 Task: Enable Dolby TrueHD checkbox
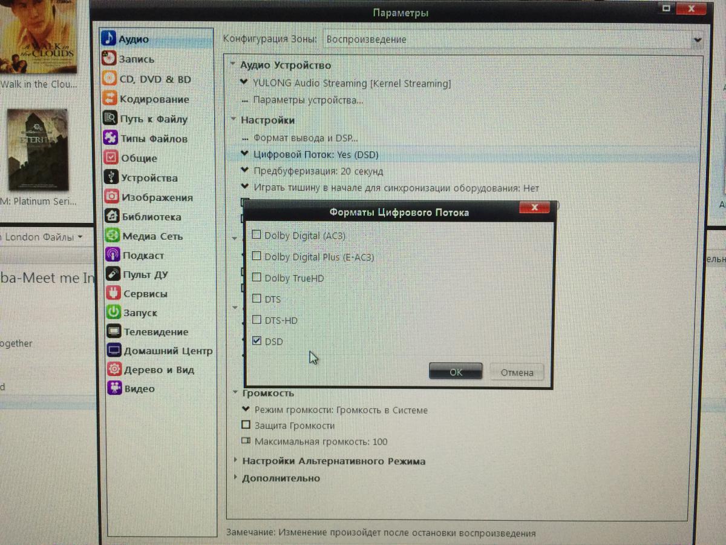click(257, 277)
